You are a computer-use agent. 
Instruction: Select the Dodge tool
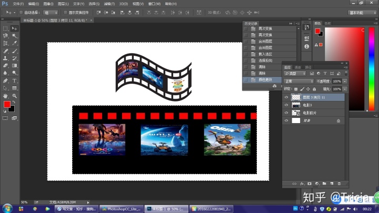[x=15, y=73]
